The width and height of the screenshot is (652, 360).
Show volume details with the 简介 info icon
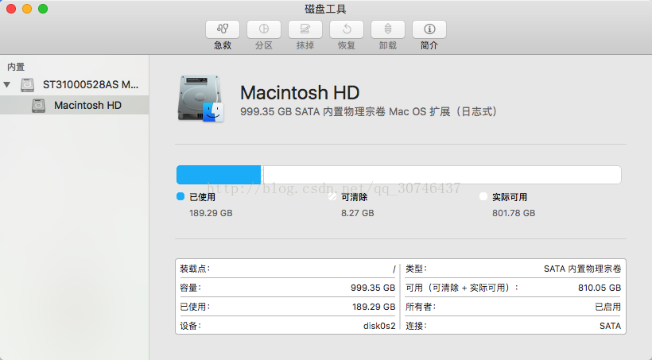pyautogui.click(x=429, y=29)
